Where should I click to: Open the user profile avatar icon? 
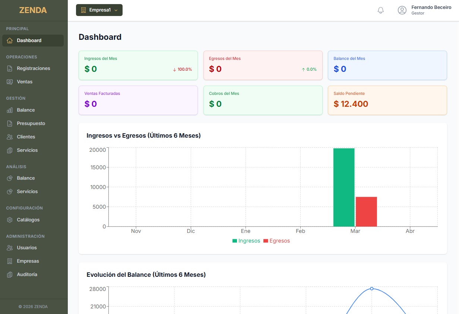[402, 10]
